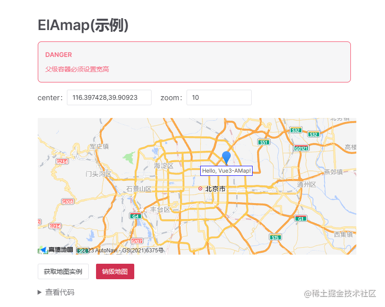
Task: Click the Hello, Vue3-AMap! info window
Action: [227, 170]
